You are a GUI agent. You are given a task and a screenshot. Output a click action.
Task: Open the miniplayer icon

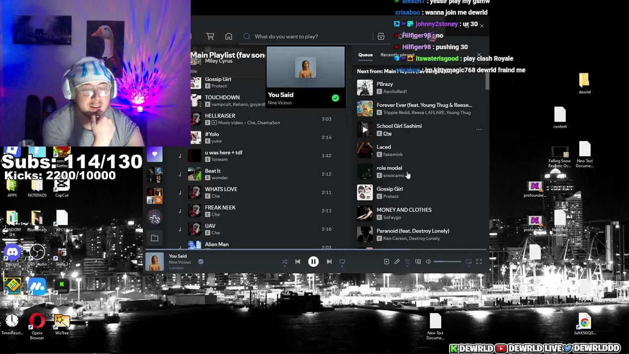(x=469, y=262)
